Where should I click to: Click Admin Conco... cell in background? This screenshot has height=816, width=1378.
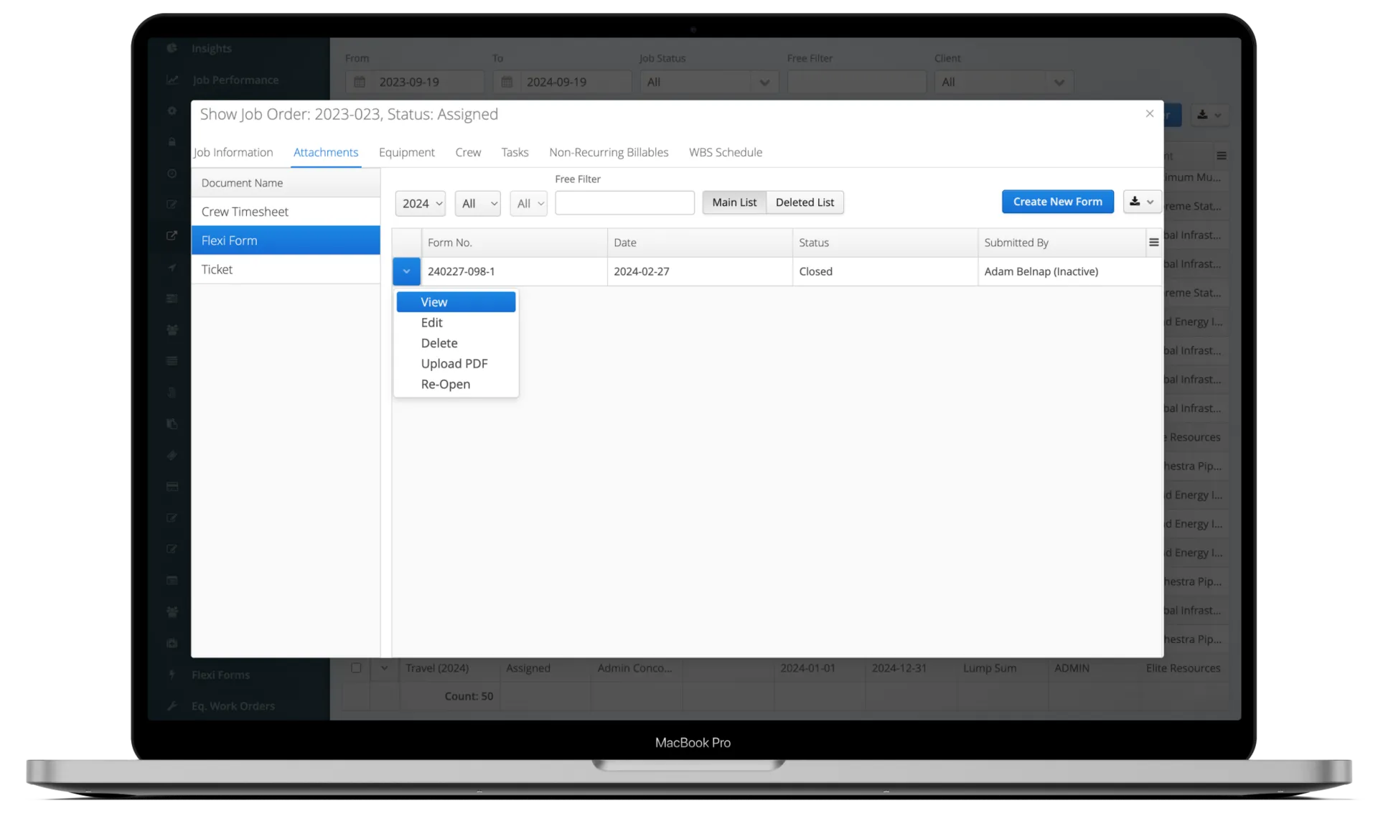pos(635,668)
